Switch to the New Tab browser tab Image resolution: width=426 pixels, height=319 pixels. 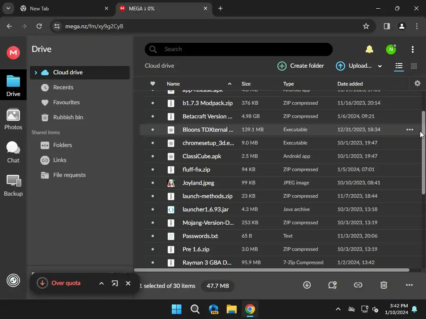[64, 9]
